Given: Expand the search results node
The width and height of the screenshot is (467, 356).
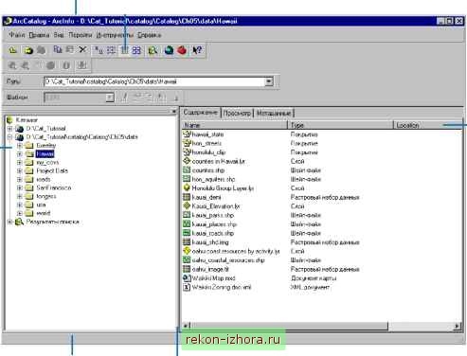Looking at the screenshot, I should (x=9, y=222).
